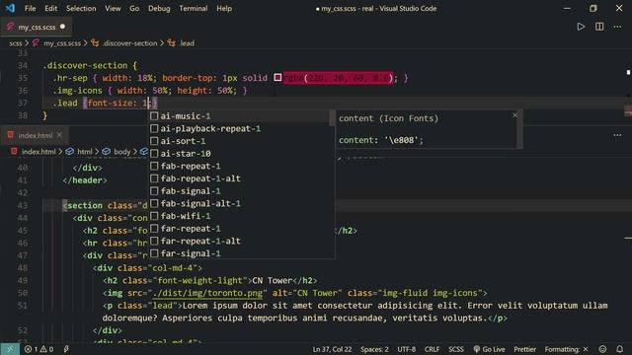Switch to index.html tab

35,135
